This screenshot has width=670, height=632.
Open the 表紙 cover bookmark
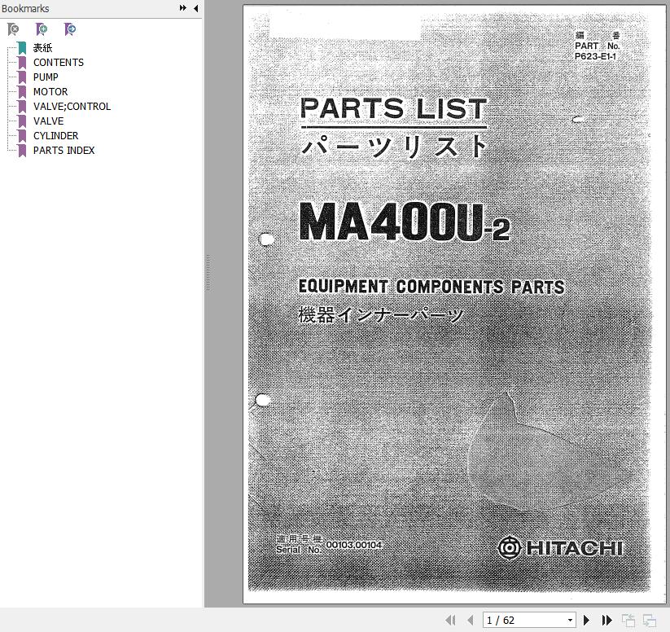tap(42, 48)
